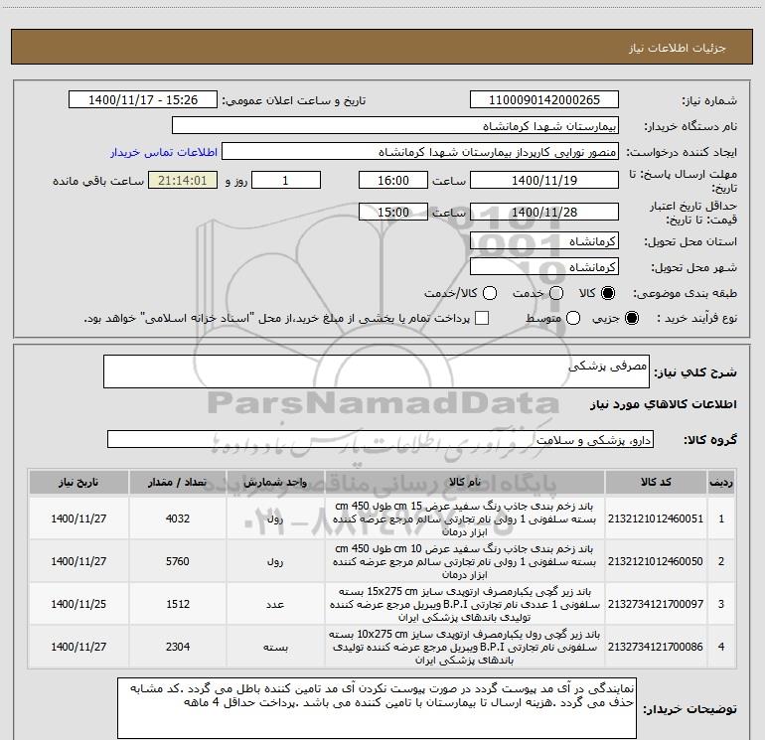
Task: Click product code 213212101246​0051
Action: coord(656,518)
